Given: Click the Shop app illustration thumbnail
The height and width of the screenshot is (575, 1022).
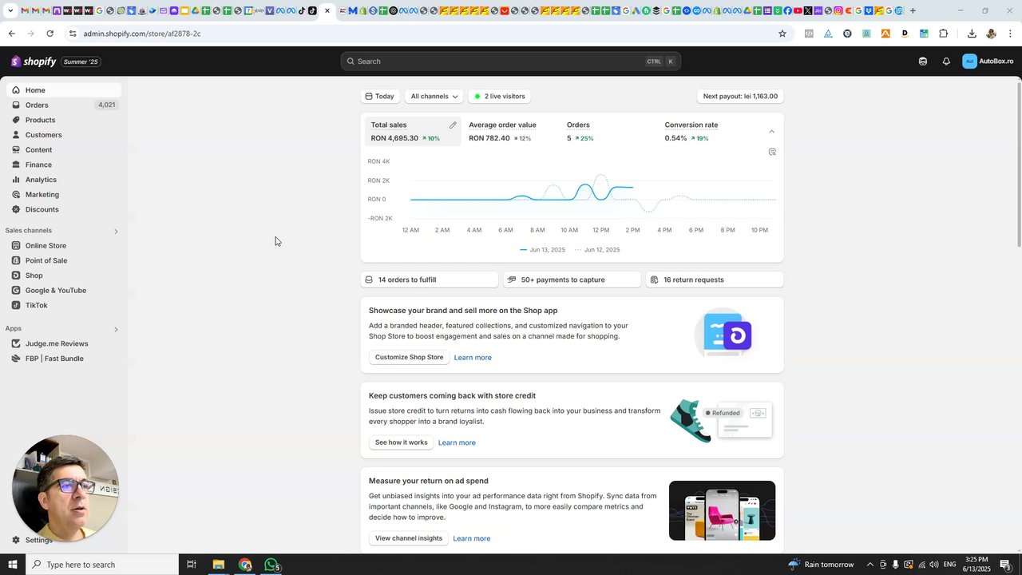Looking at the screenshot, I should click(723, 332).
